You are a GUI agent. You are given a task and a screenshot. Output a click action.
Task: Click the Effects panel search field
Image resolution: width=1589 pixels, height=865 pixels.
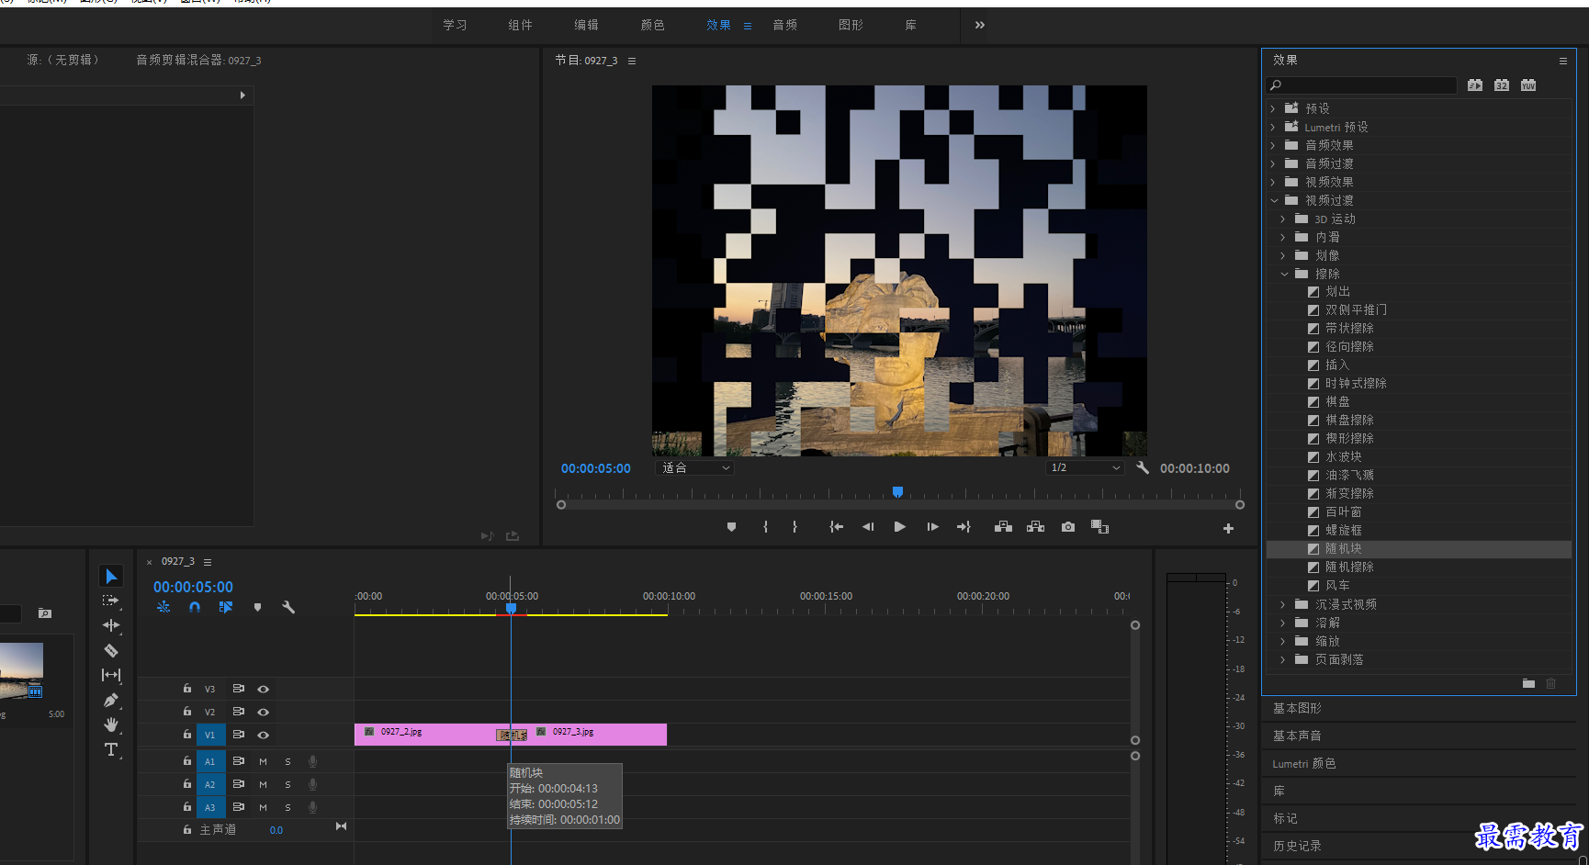pos(1361,85)
